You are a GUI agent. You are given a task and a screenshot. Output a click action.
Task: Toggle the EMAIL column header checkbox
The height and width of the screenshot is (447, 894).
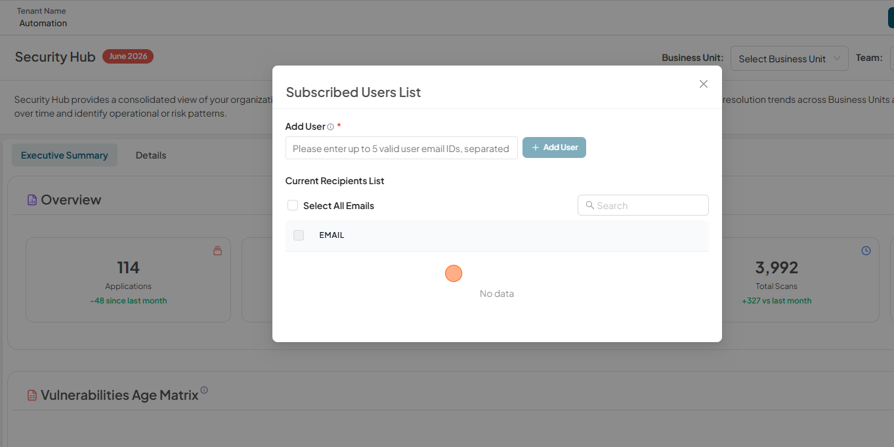tap(299, 235)
